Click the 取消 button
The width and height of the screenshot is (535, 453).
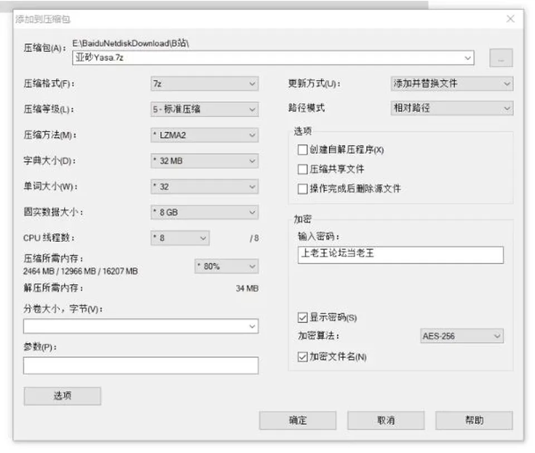[x=386, y=420]
